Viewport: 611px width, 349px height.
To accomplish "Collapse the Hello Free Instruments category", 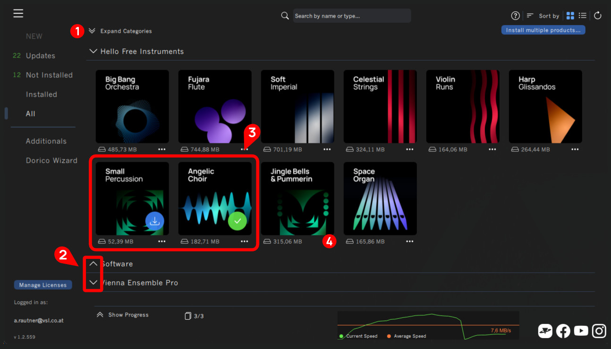I will point(93,51).
